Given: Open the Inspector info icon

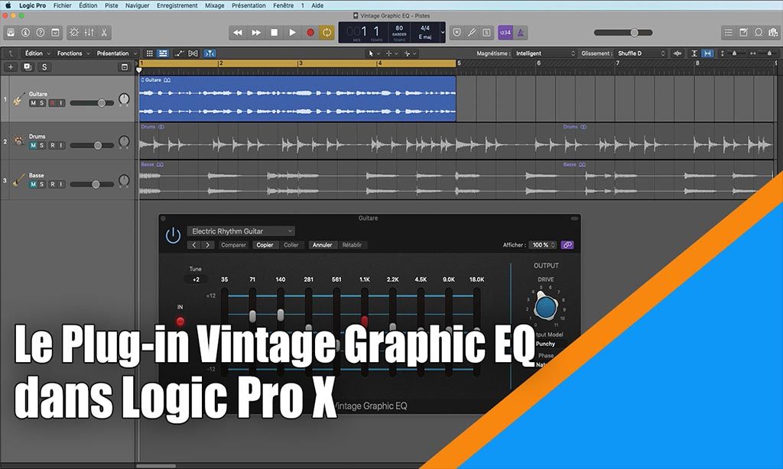Looking at the screenshot, I should [x=25, y=32].
